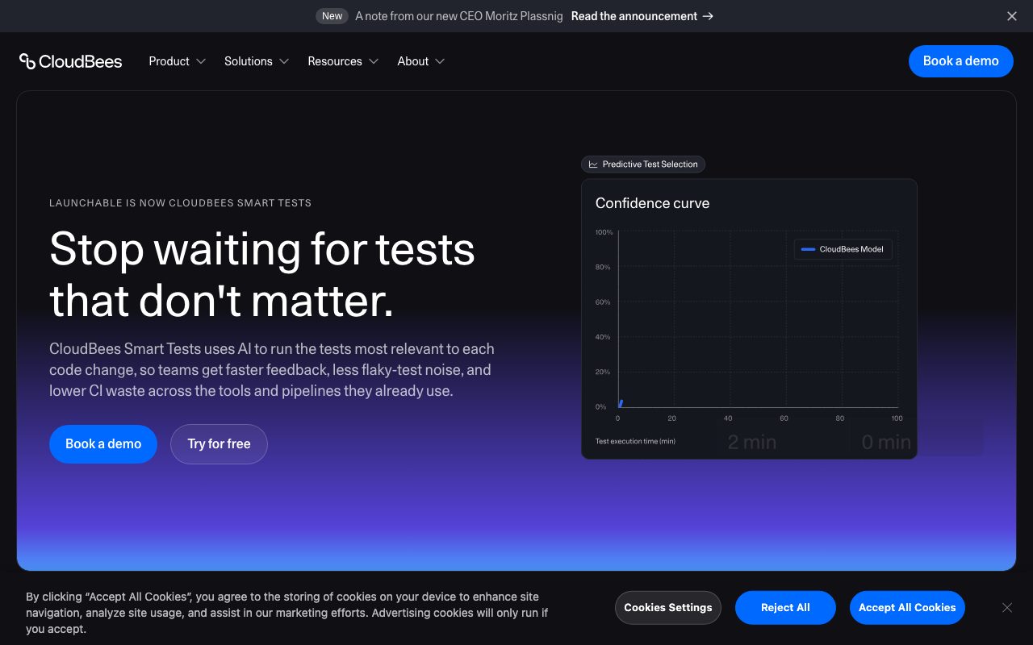The image size is (1033, 645).
Task: Expand the Solutions chevron
Action: [284, 61]
